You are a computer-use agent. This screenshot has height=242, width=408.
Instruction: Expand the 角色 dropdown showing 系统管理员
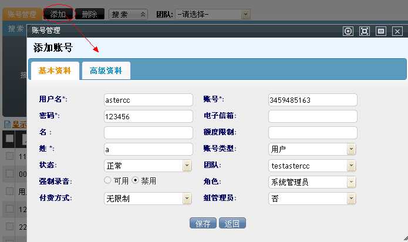[x=312, y=182]
